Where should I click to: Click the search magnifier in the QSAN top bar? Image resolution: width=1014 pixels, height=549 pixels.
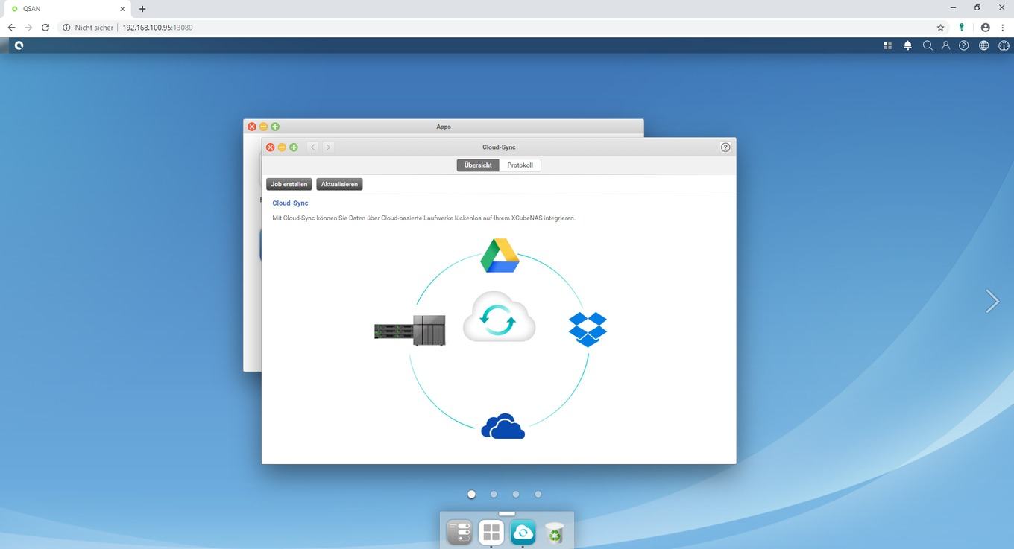coord(928,45)
